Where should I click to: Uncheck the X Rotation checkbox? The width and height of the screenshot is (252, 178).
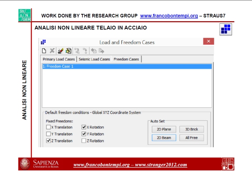click(x=84, y=127)
